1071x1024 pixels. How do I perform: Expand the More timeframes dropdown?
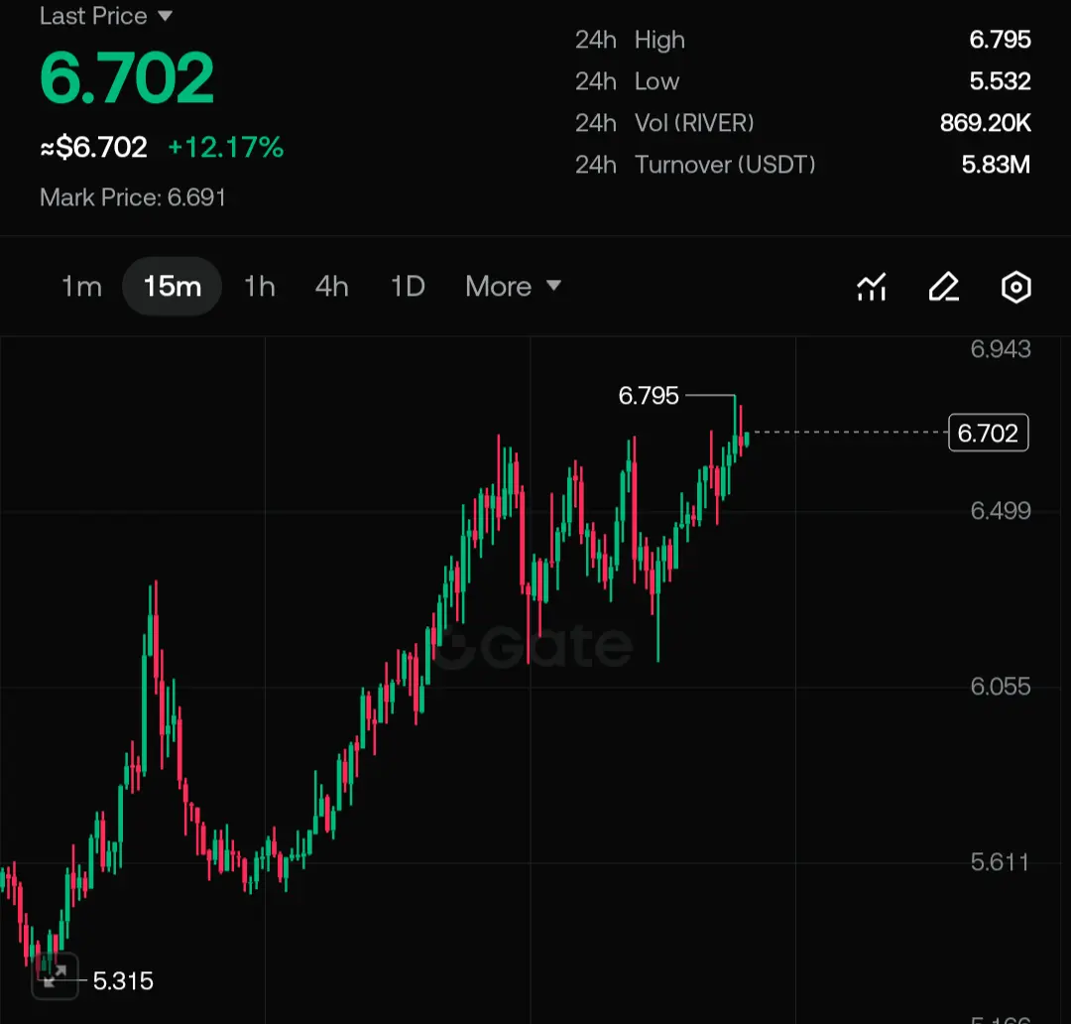coord(513,287)
